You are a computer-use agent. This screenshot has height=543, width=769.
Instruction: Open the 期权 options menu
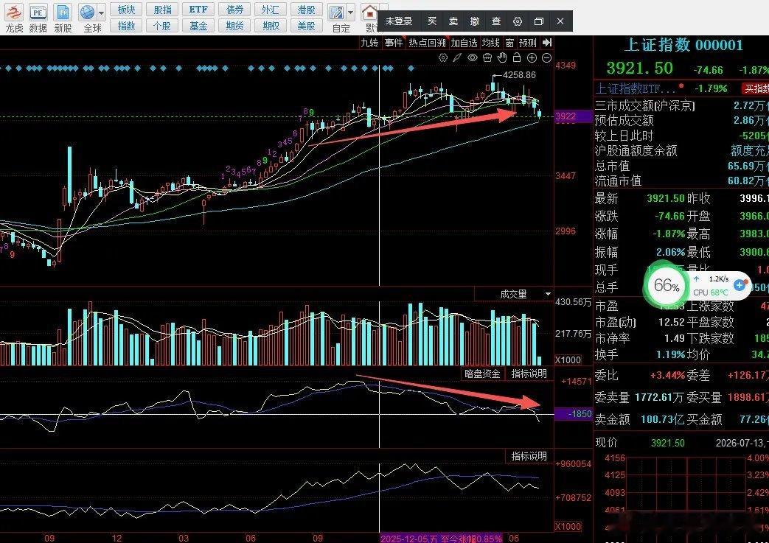coord(271,26)
